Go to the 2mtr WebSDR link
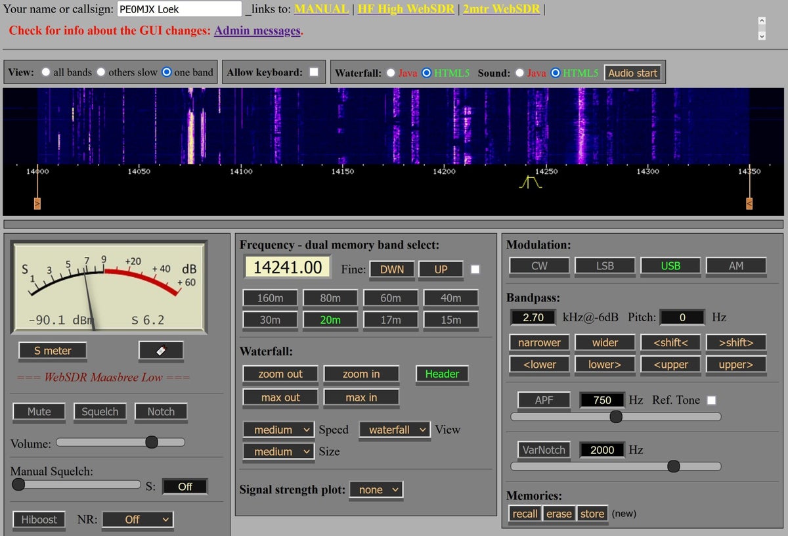Image resolution: width=788 pixels, height=536 pixels. click(501, 9)
